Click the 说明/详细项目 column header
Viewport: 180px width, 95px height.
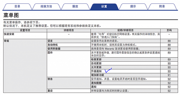coord(125,30)
